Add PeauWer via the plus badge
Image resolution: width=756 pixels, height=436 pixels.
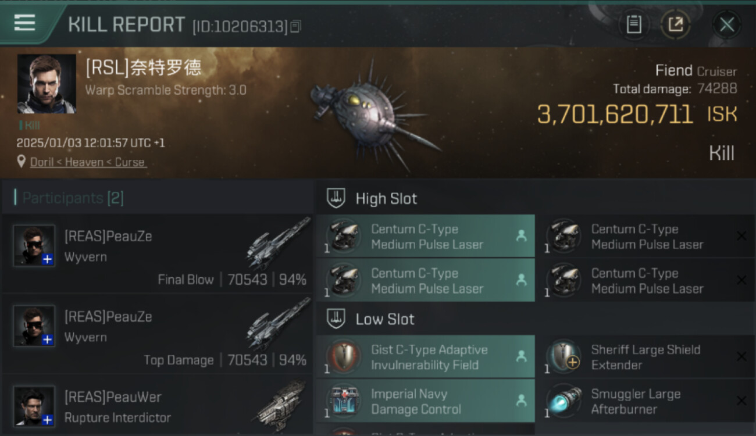[48, 420]
